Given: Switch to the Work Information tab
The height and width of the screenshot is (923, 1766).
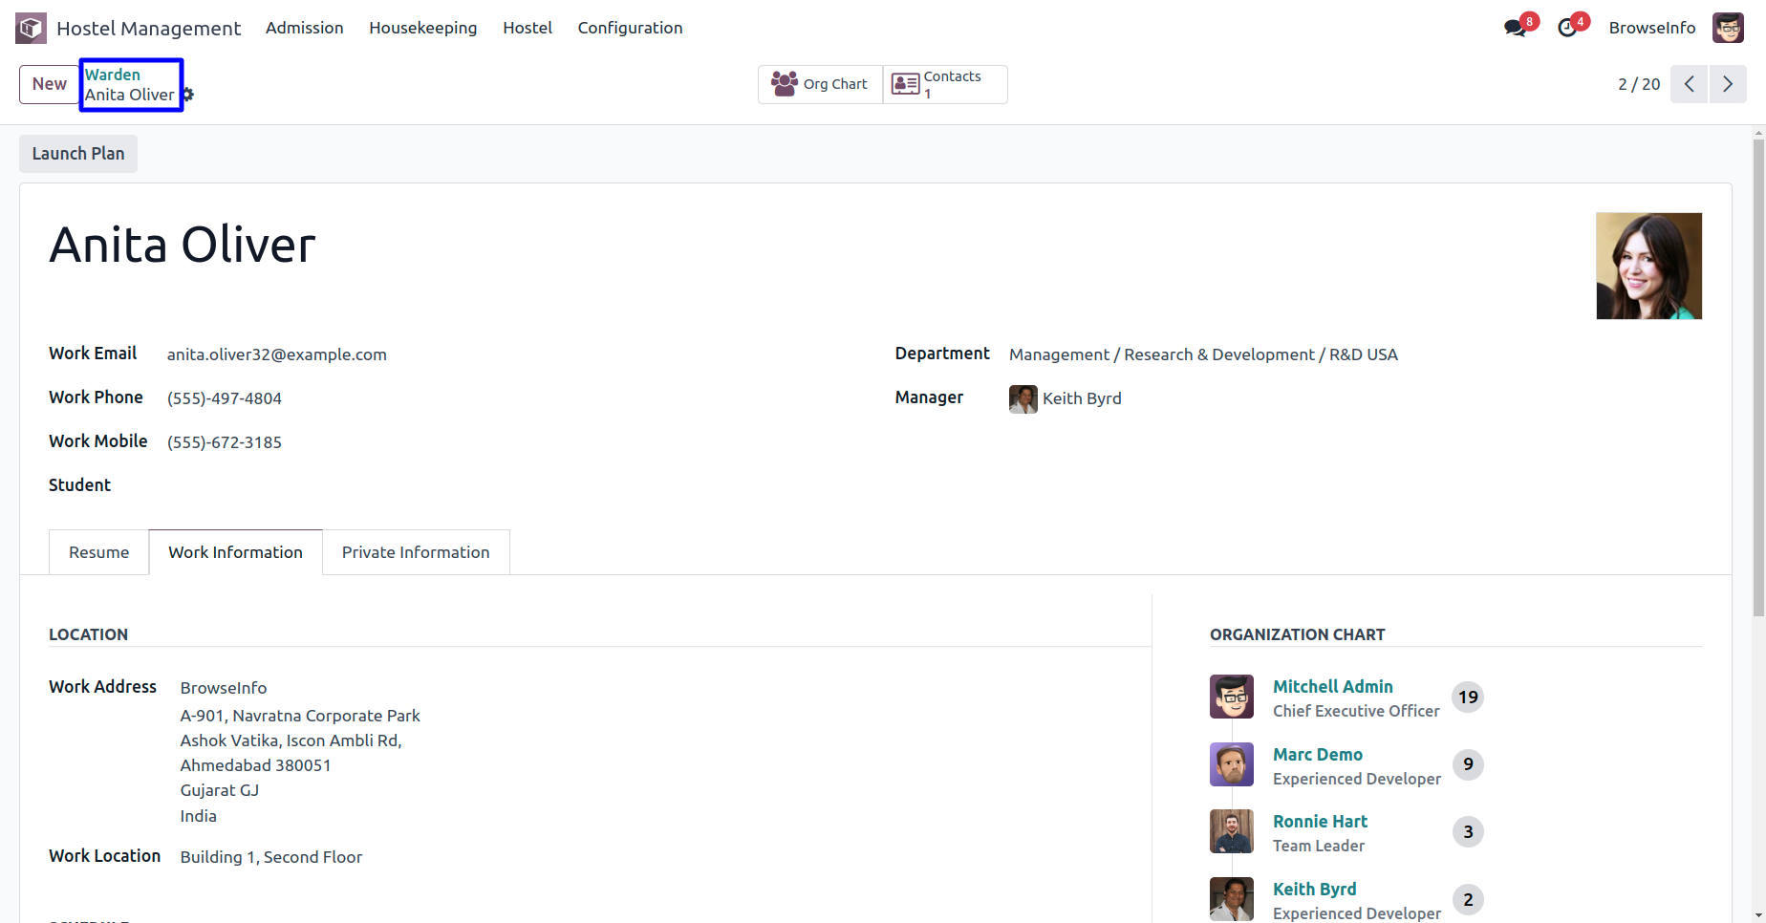Looking at the screenshot, I should 236,552.
